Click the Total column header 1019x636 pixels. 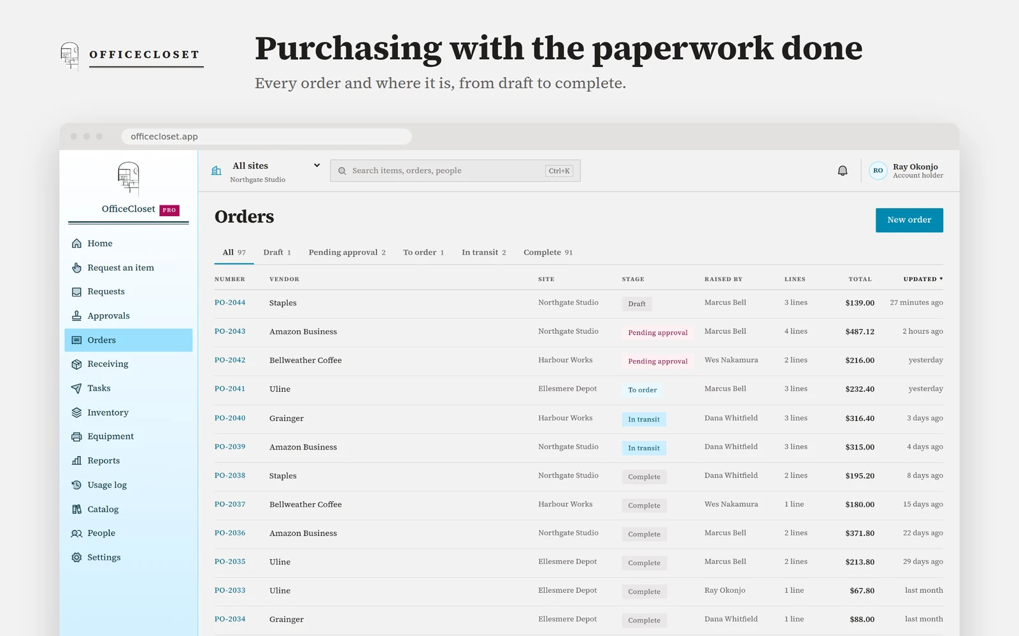(860, 279)
